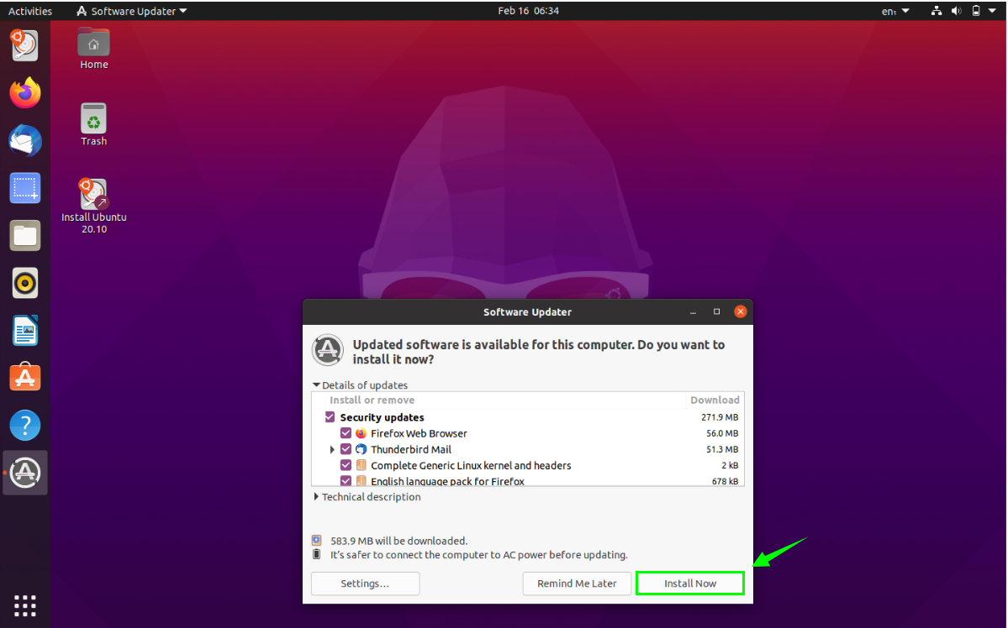
Task: Click the 56.0 MB Firefox download size
Action: pyautogui.click(x=722, y=433)
